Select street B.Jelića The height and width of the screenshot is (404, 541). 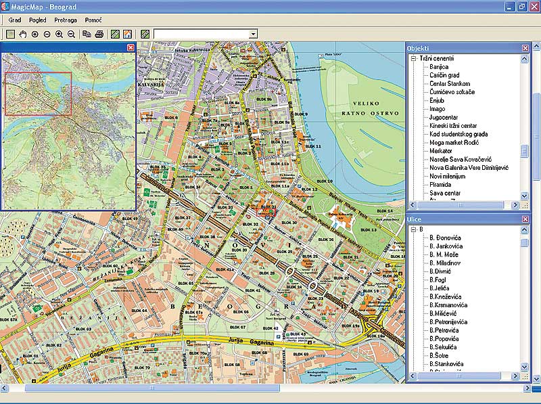439,288
